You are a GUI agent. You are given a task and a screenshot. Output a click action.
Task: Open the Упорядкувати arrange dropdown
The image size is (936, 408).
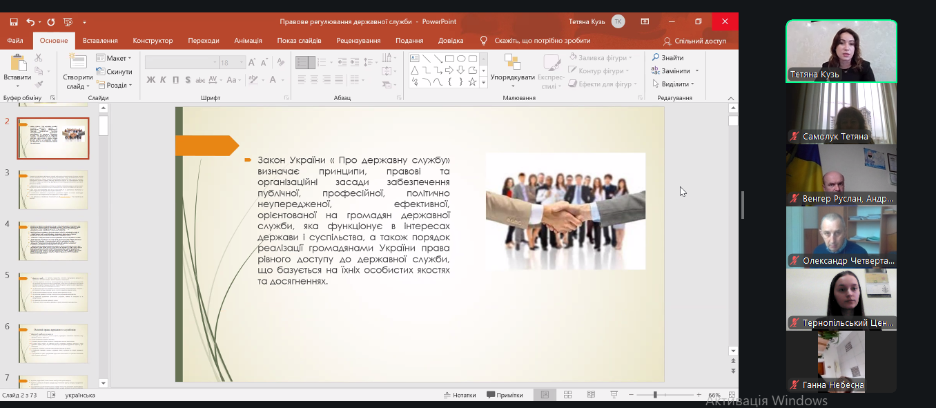point(512,70)
